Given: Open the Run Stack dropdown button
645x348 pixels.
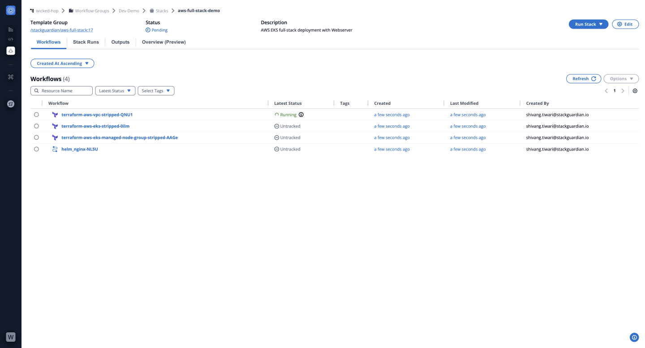Looking at the screenshot, I should click(589, 24).
